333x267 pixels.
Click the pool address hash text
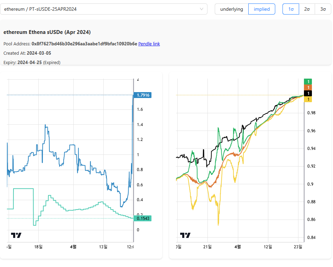click(84, 44)
